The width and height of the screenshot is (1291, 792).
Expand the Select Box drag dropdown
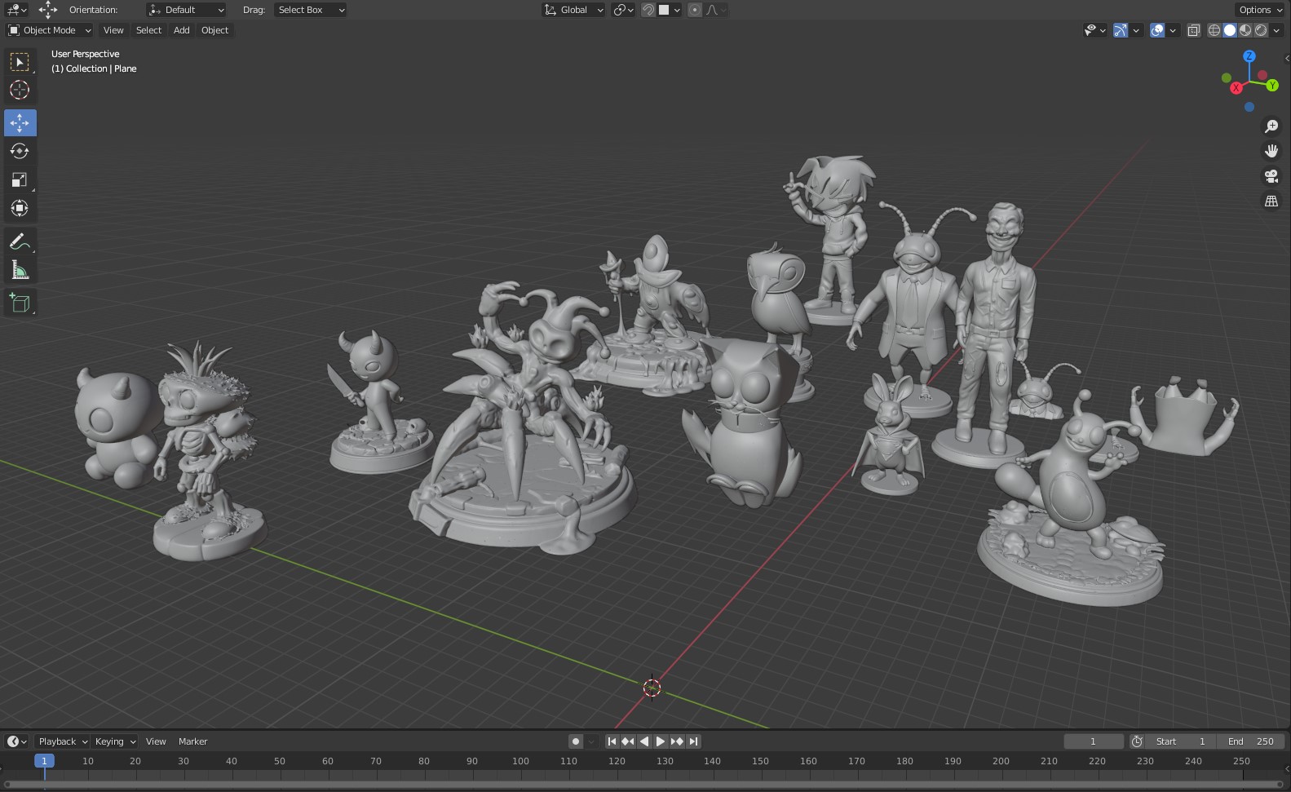311,10
